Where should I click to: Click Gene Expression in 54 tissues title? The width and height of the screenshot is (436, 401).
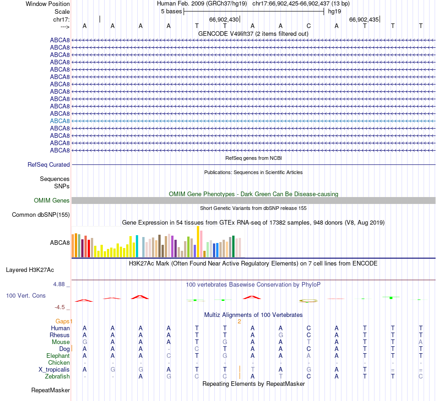point(253,223)
